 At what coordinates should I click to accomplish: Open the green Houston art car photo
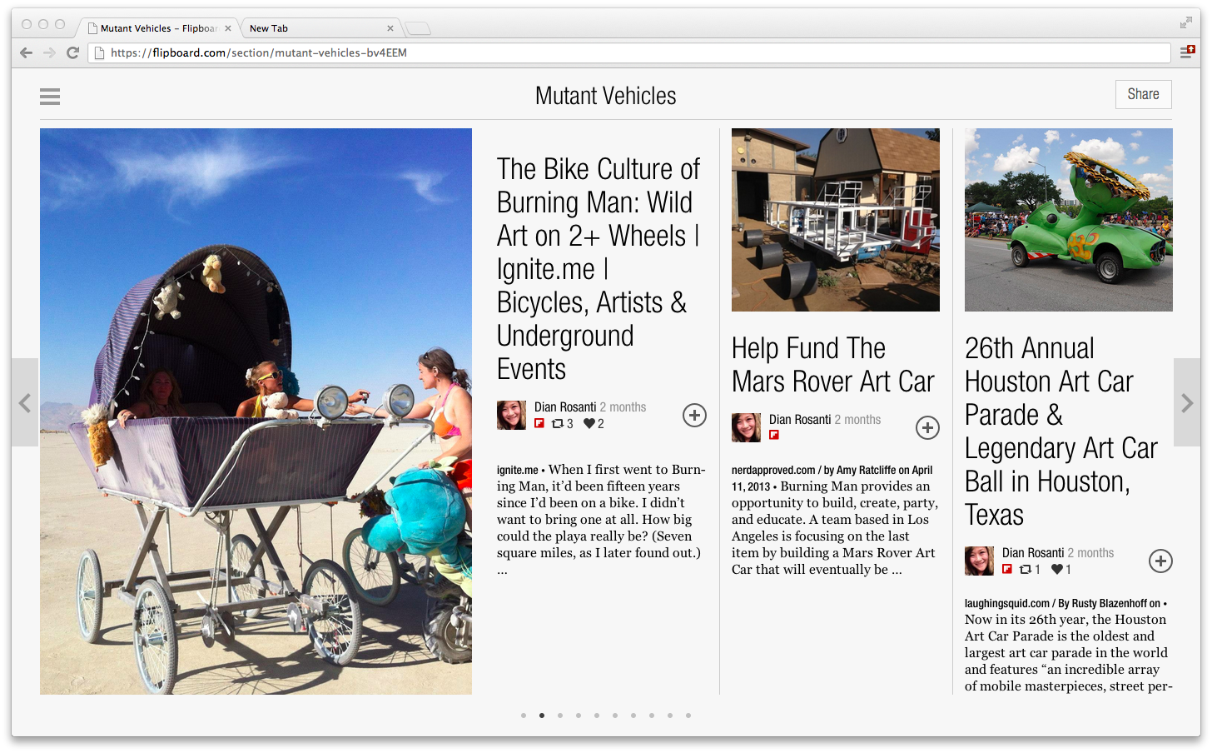coord(1069,220)
